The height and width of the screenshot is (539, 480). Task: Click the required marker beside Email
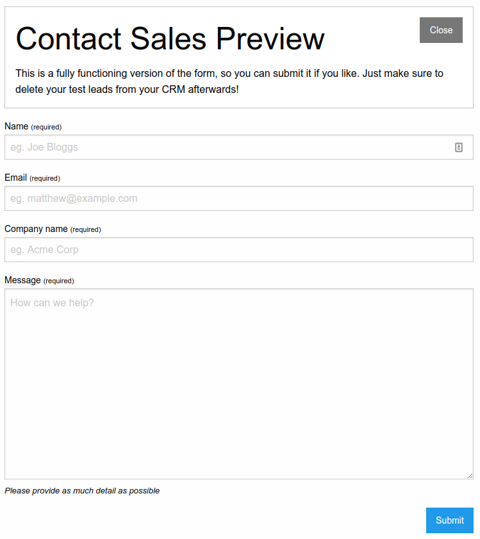point(45,178)
